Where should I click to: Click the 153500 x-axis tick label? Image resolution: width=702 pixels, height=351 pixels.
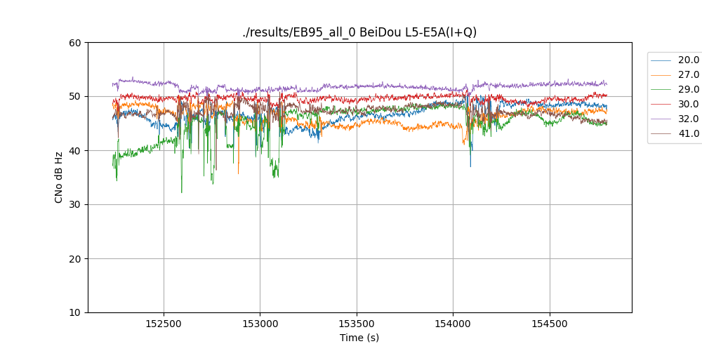pos(357,324)
